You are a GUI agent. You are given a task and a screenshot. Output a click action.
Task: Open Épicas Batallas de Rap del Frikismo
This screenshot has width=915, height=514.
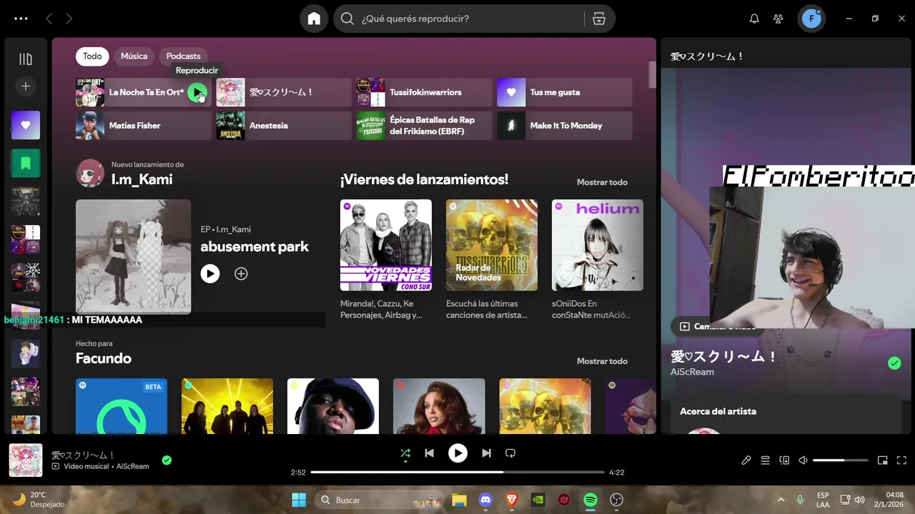pos(424,126)
